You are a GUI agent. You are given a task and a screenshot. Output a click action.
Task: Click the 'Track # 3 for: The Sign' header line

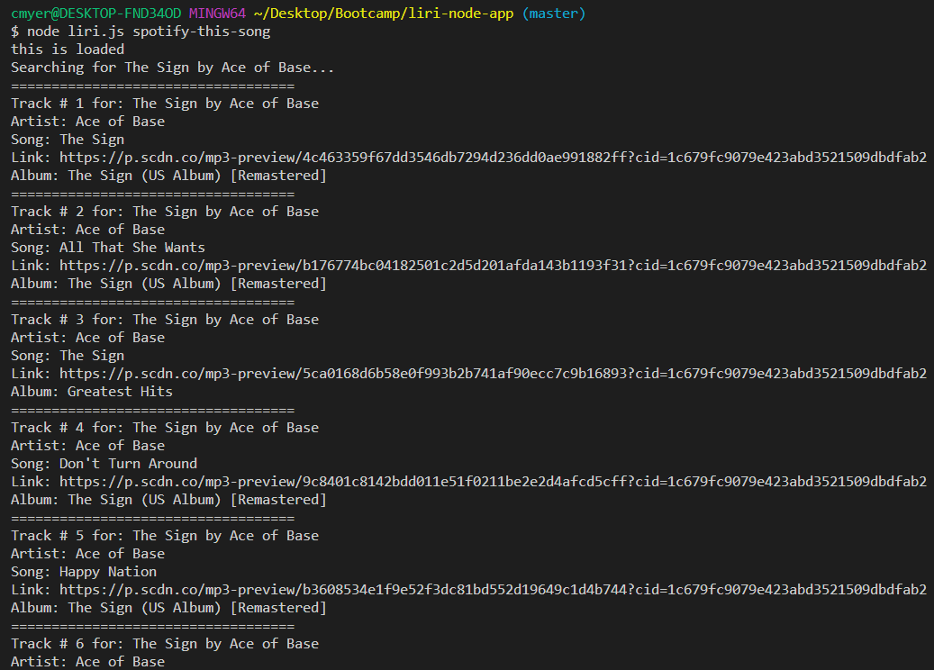165,320
